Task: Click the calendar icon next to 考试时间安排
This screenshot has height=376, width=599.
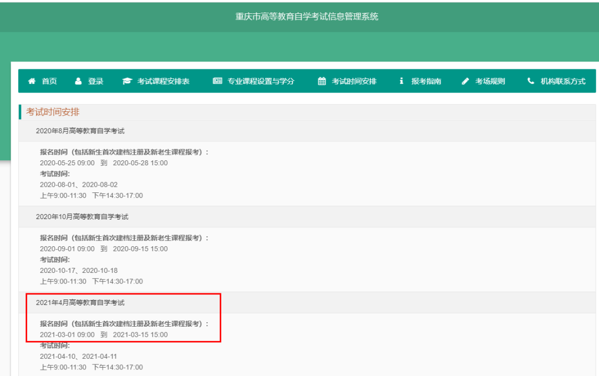Action: click(322, 80)
